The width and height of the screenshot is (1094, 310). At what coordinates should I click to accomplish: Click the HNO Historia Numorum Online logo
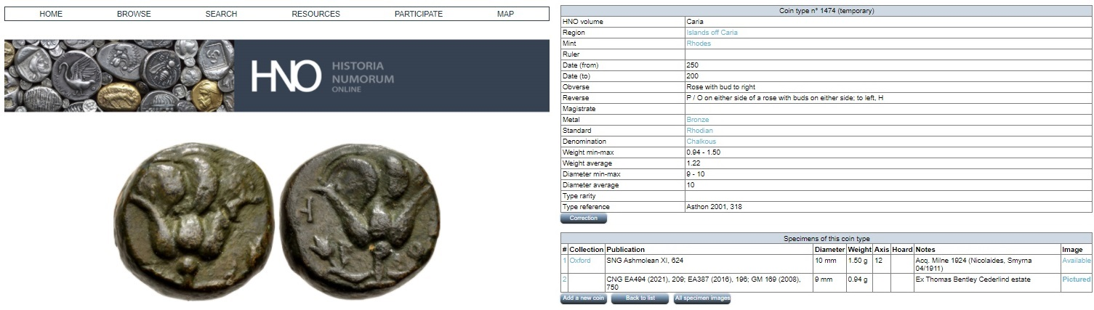tap(323, 76)
